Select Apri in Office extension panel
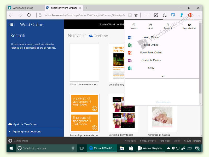 click(x=150, y=26)
